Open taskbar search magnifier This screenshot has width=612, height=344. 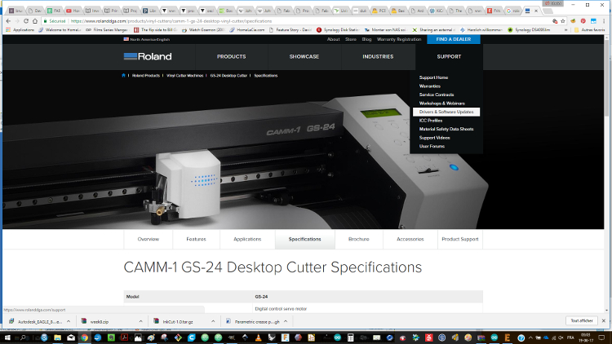23,337
